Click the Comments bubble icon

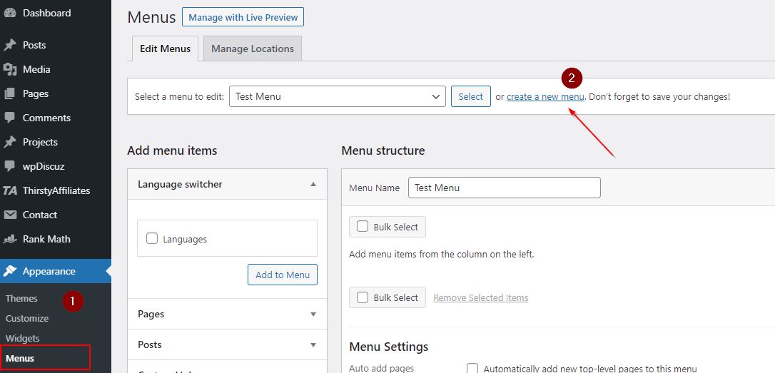[x=10, y=118]
